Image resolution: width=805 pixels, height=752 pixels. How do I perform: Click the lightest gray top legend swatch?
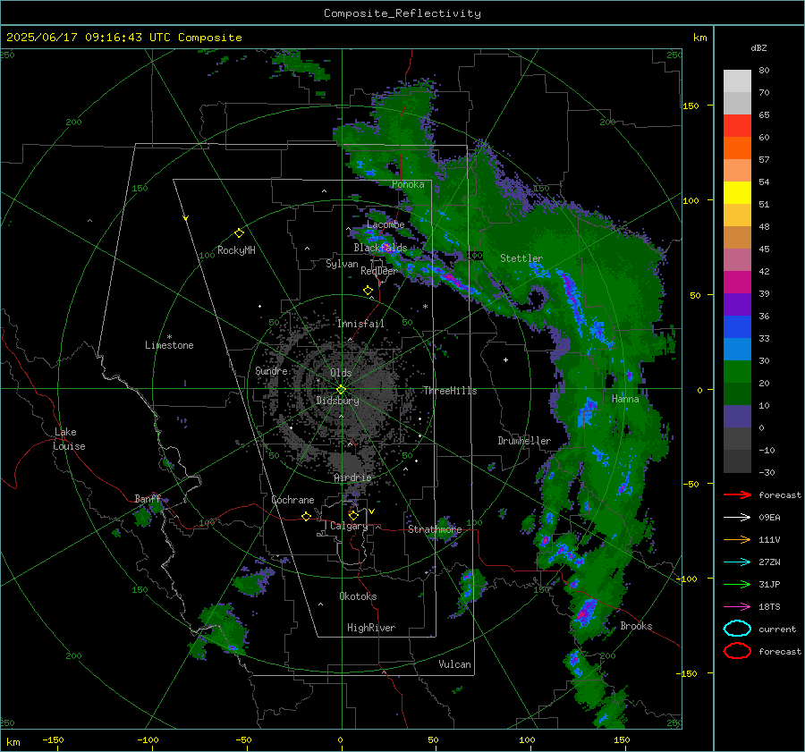[737, 81]
